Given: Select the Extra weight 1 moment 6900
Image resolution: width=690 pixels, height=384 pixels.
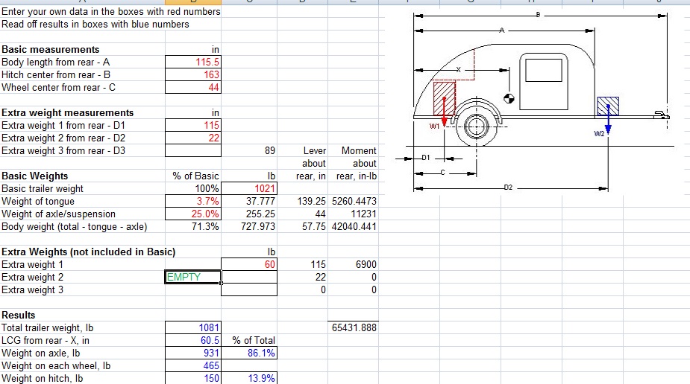Looking at the screenshot, I should pos(353,264).
